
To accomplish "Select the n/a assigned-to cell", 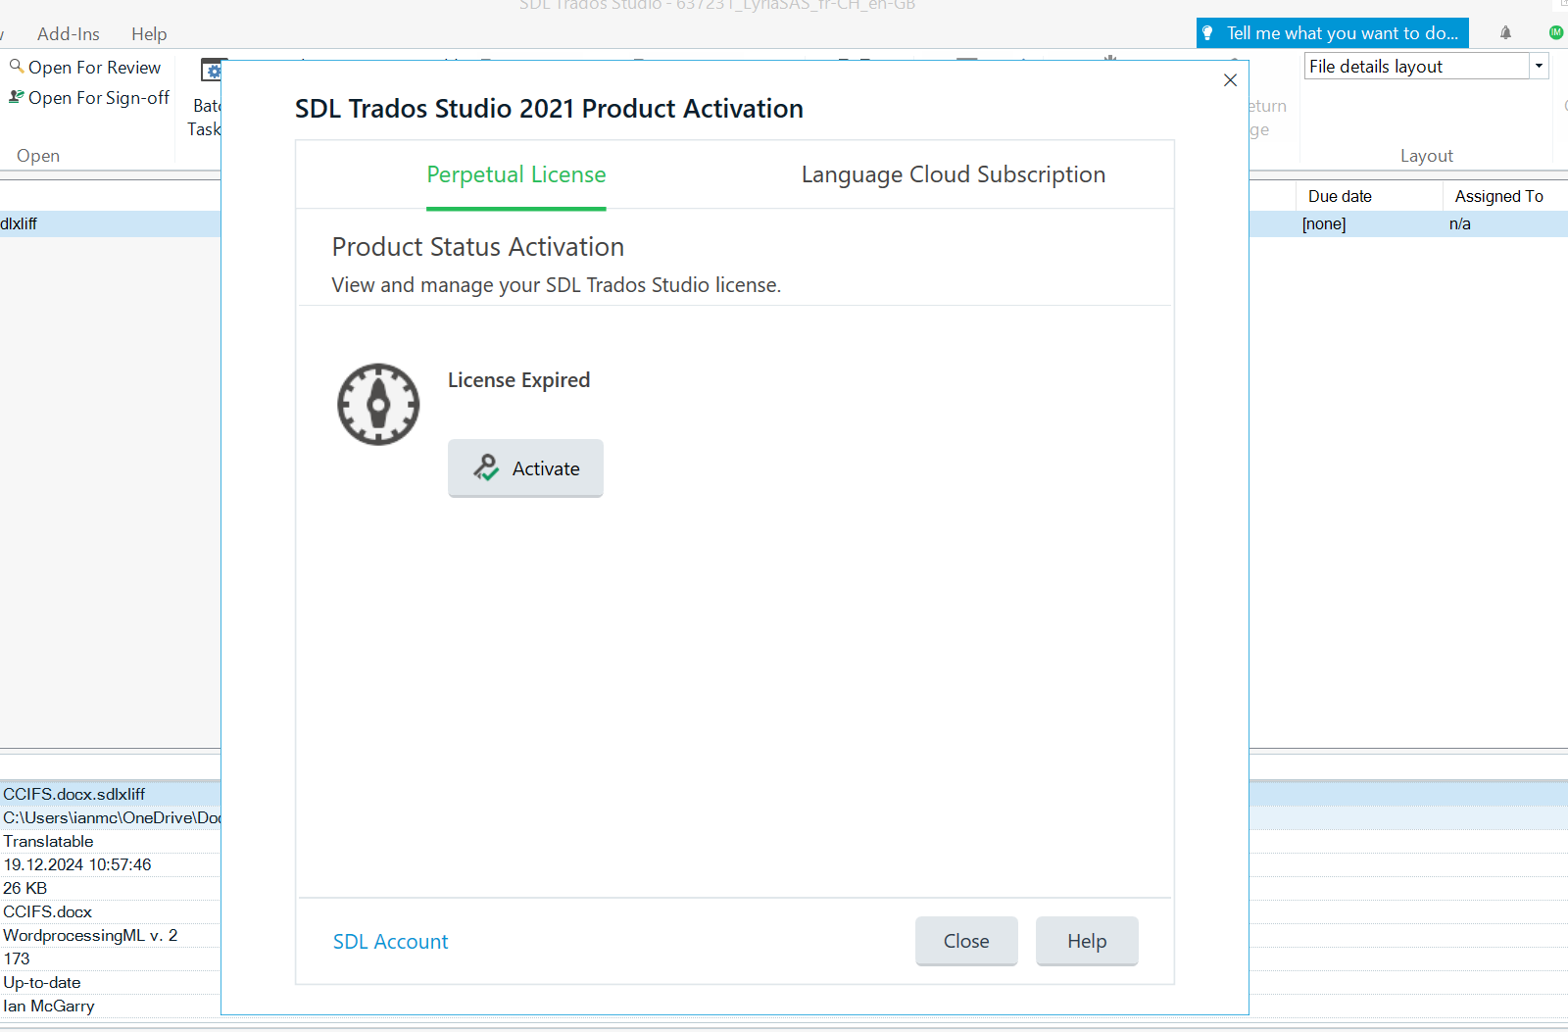I will tap(1460, 224).
